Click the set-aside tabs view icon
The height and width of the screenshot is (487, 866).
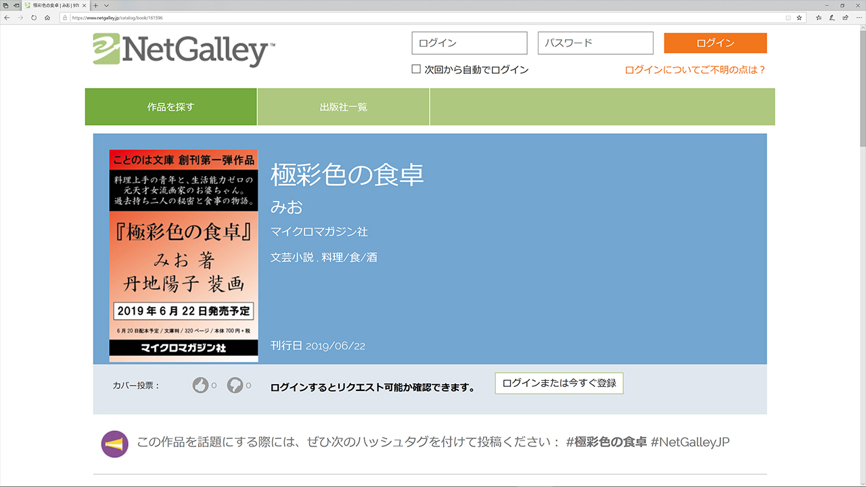point(5,5)
